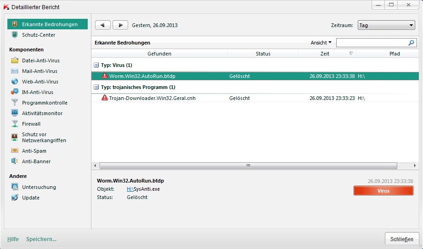This screenshot has width=423, height=249.
Task: Click the Erkannte Bedrohungen shield icon
Action: pos(15,24)
